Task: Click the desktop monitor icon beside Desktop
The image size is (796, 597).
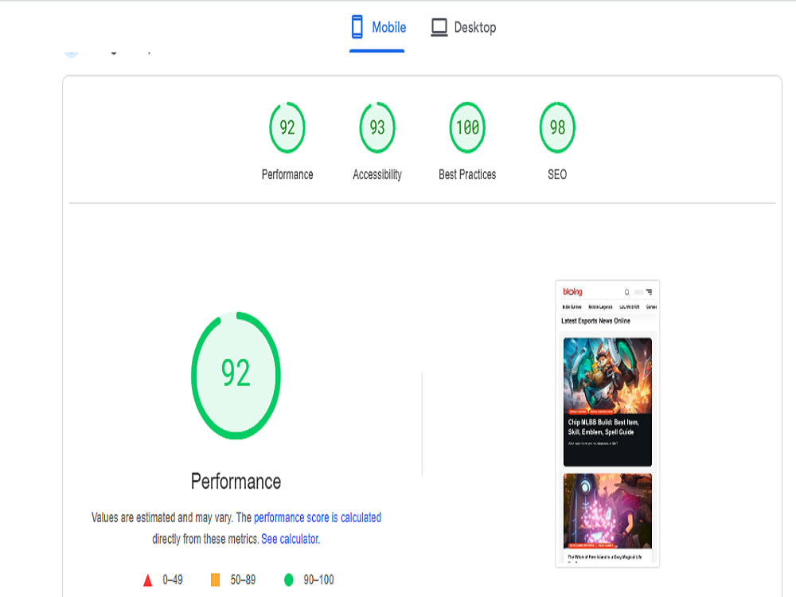Action: (438, 26)
